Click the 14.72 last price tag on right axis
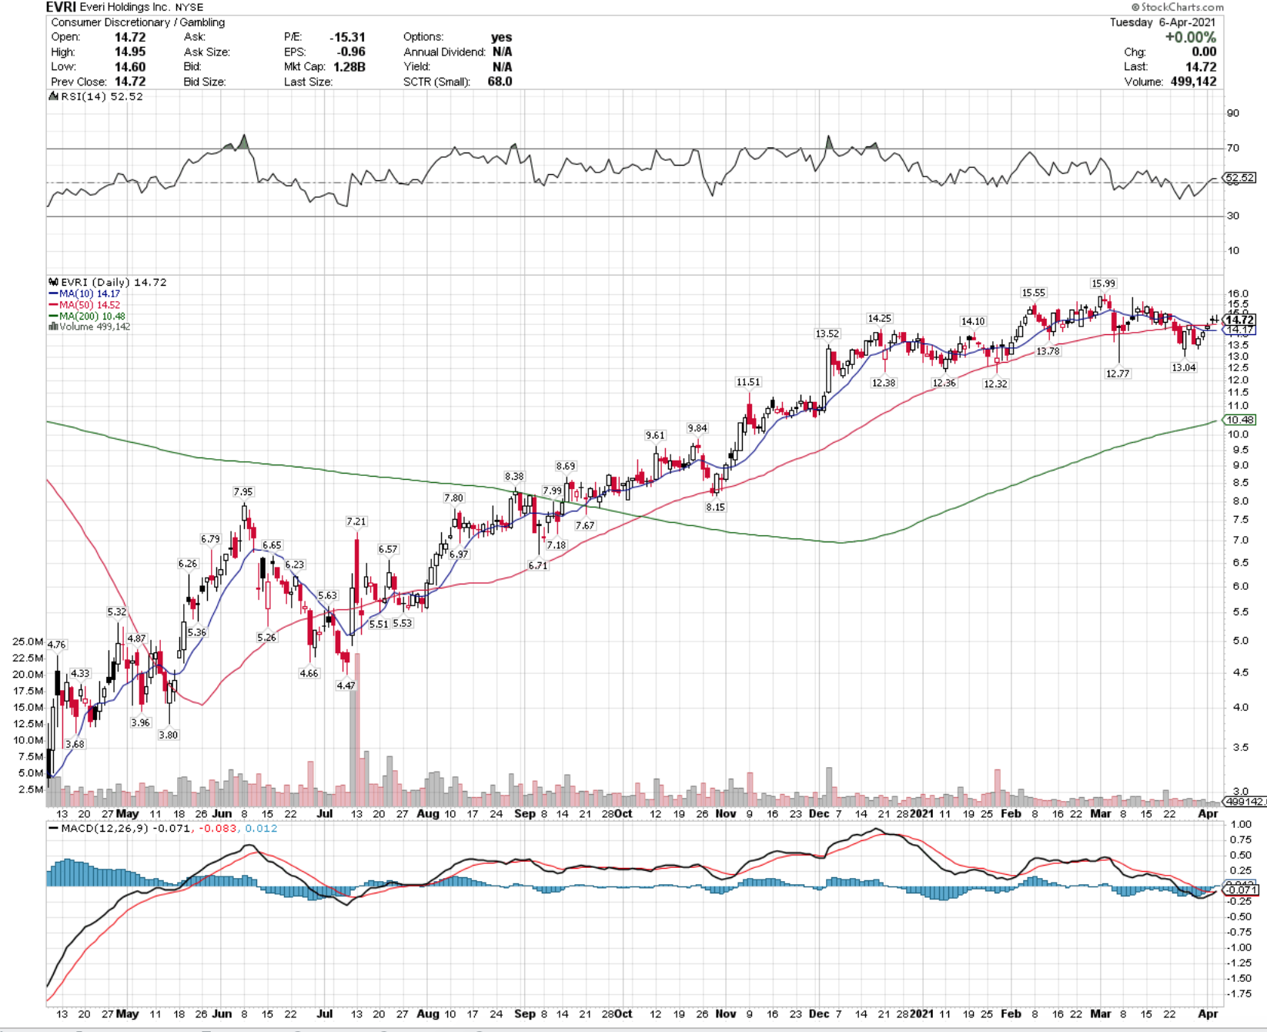This screenshot has height=1032, width=1267. pyautogui.click(x=1240, y=320)
